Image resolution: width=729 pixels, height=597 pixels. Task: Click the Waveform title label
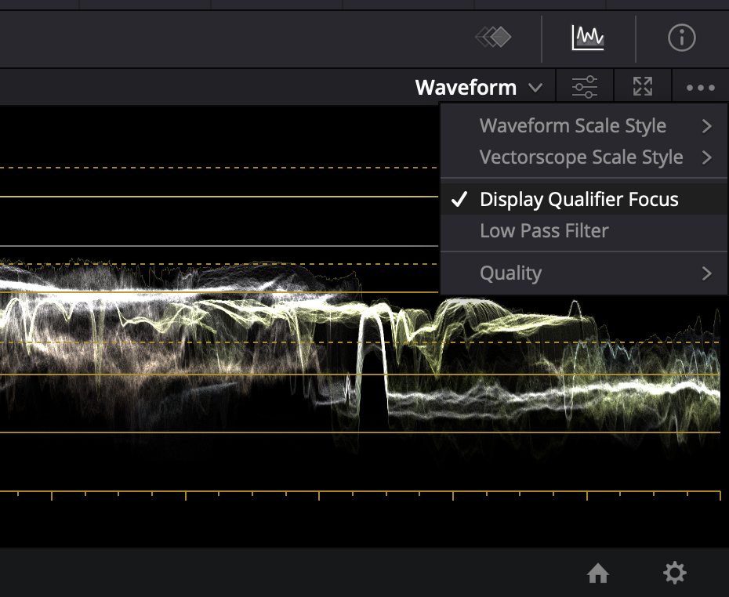point(466,88)
